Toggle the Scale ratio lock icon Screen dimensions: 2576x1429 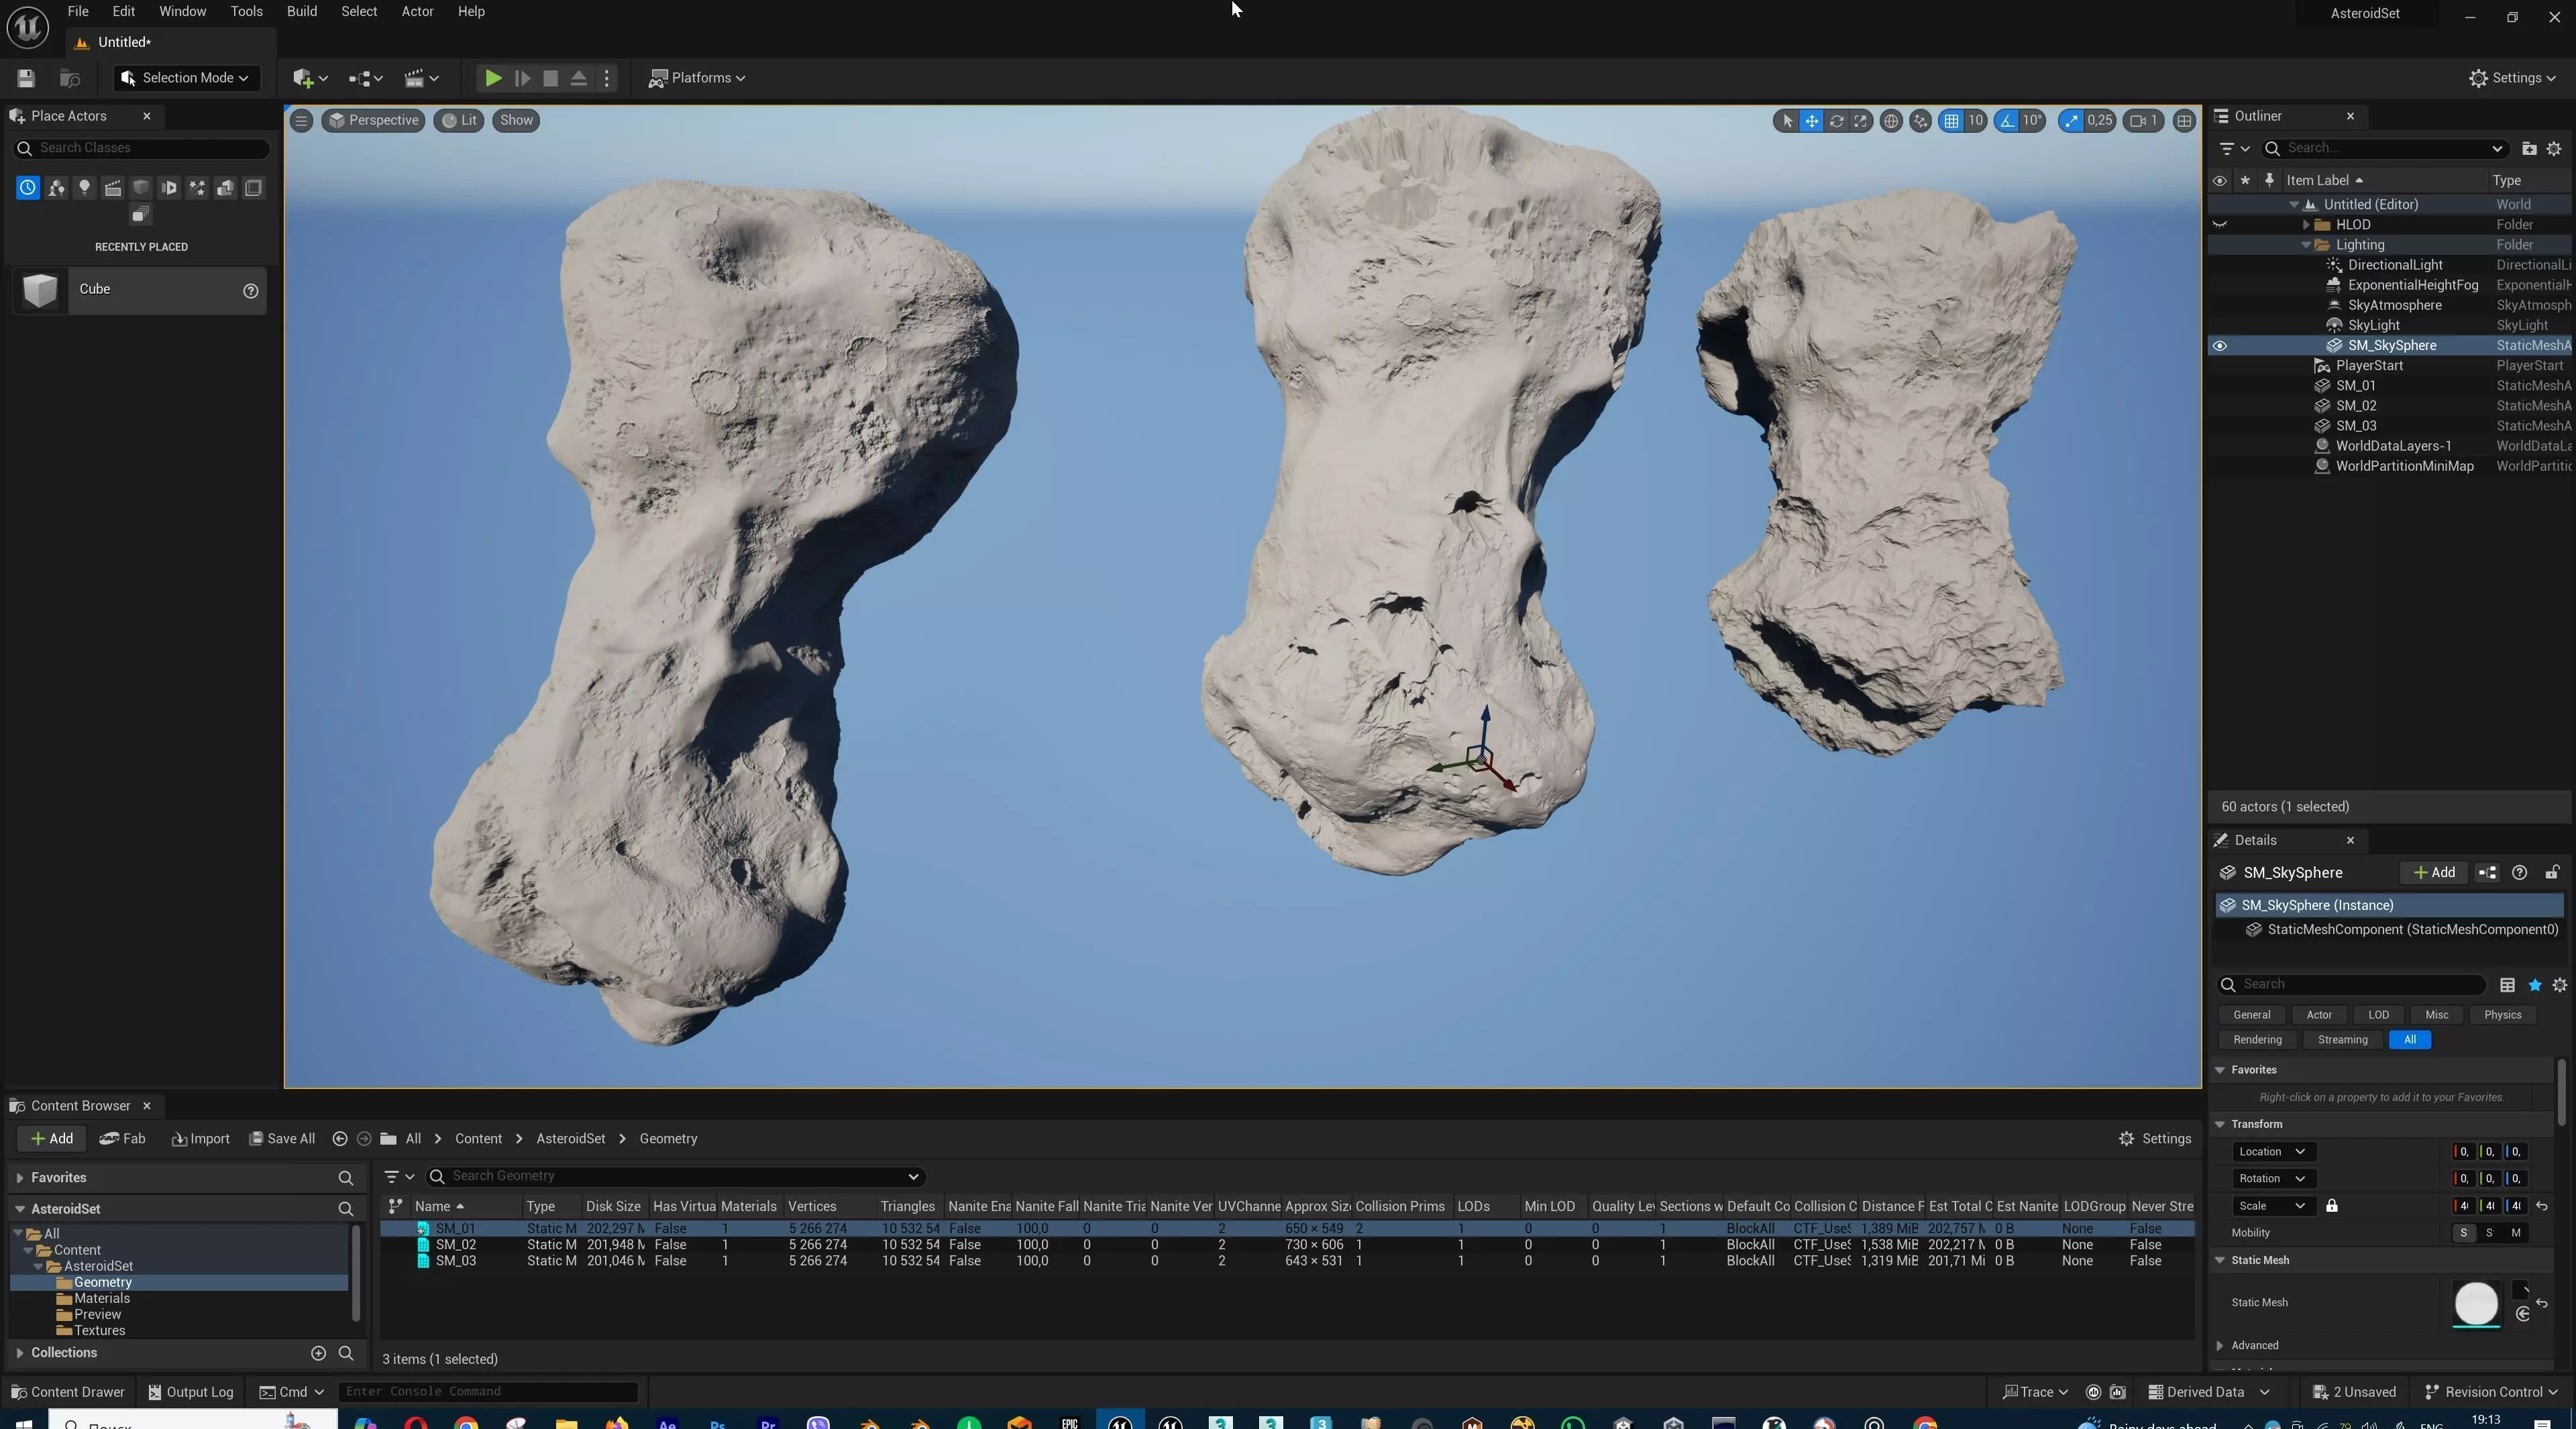[x=2331, y=1206]
